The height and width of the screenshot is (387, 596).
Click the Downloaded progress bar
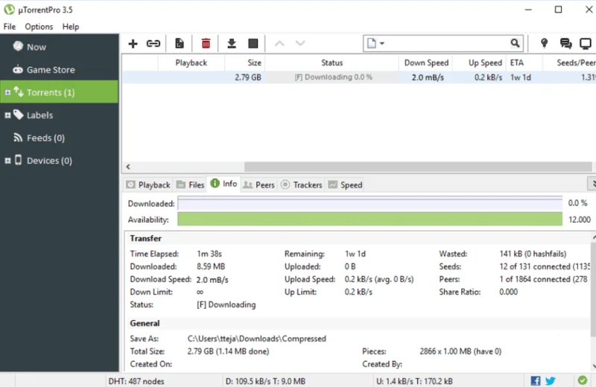point(370,203)
